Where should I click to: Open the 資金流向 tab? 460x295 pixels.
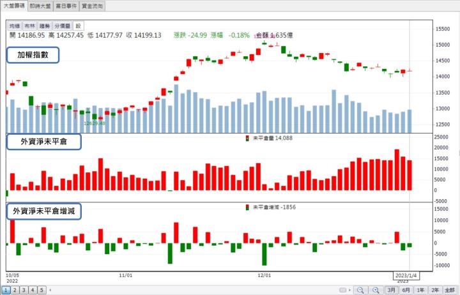[x=92, y=6]
